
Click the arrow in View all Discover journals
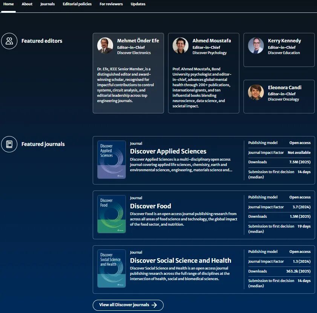click(154, 305)
